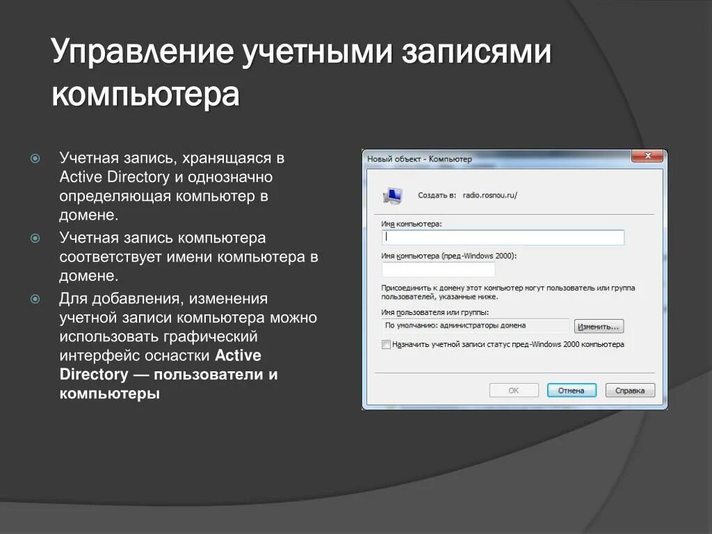Image resolution: width=712 pixels, height=534 pixels.
Task: Click the computer name input field
Action: (x=503, y=237)
